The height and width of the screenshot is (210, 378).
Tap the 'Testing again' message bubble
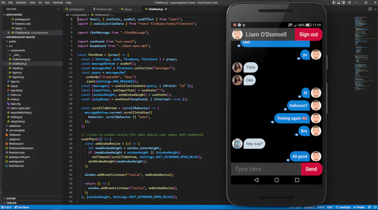coord(292,118)
